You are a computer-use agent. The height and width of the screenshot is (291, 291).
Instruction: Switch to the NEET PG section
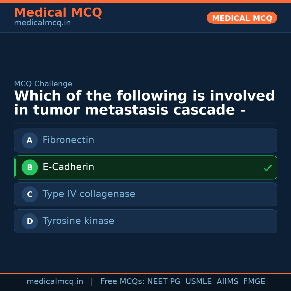(x=164, y=281)
